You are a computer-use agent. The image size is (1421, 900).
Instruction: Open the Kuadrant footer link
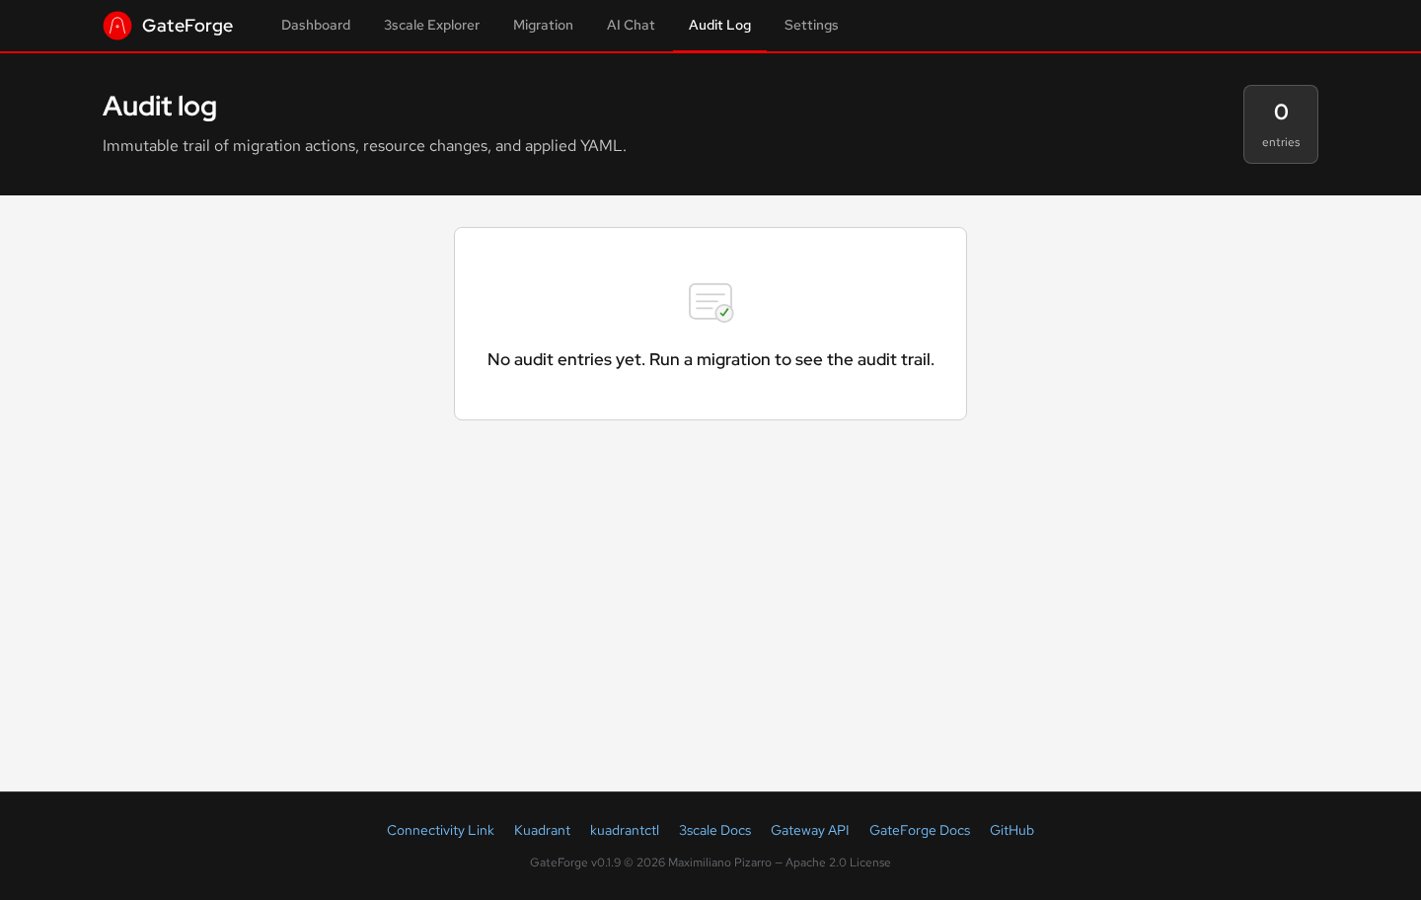[x=542, y=830]
